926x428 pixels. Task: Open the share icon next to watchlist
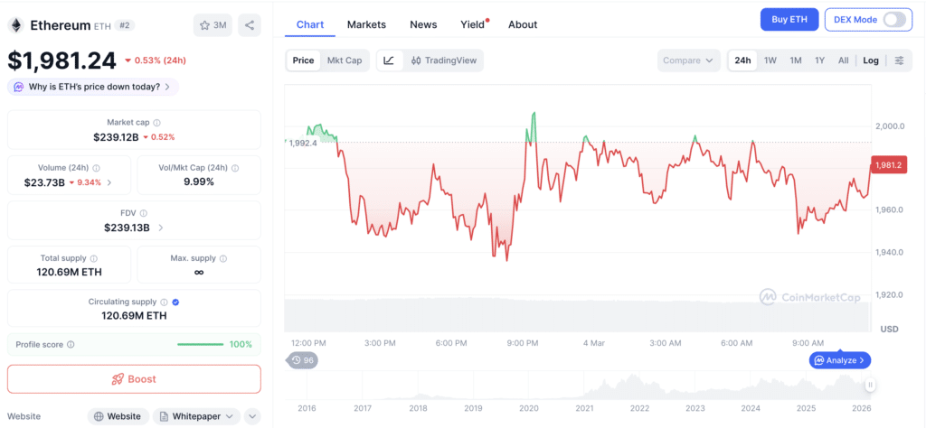(250, 25)
